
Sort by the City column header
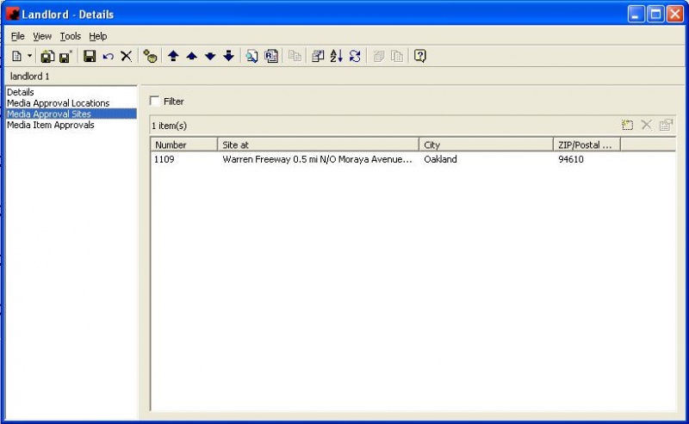pyautogui.click(x=486, y=144)
